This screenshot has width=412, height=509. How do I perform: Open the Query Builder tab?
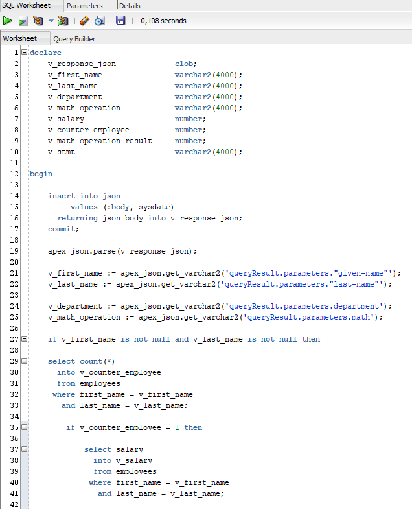[x=74, y=39]
